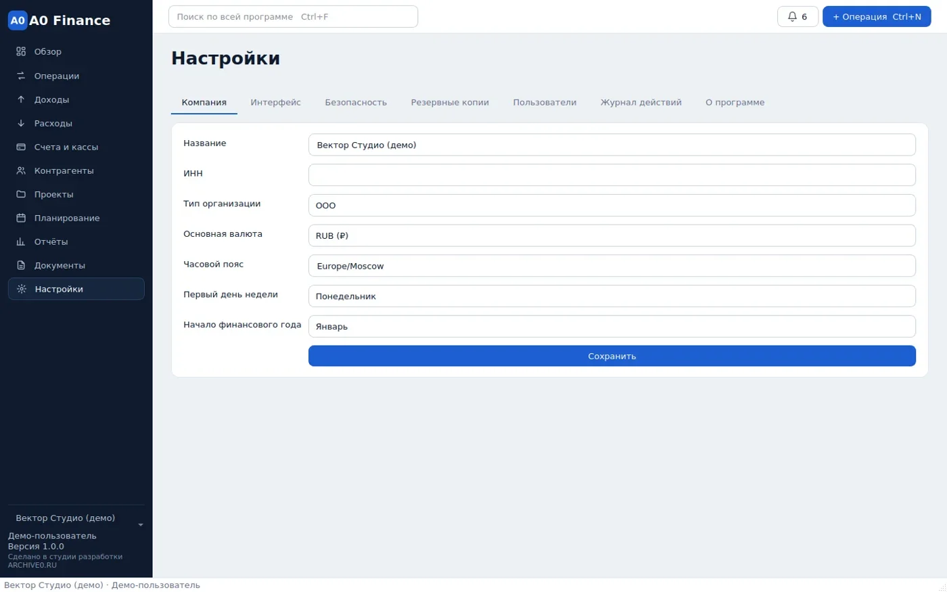Viewport: 947px width, 592px height.
Task: Click the Контрагенты people icon
Action: click(21, 170)
